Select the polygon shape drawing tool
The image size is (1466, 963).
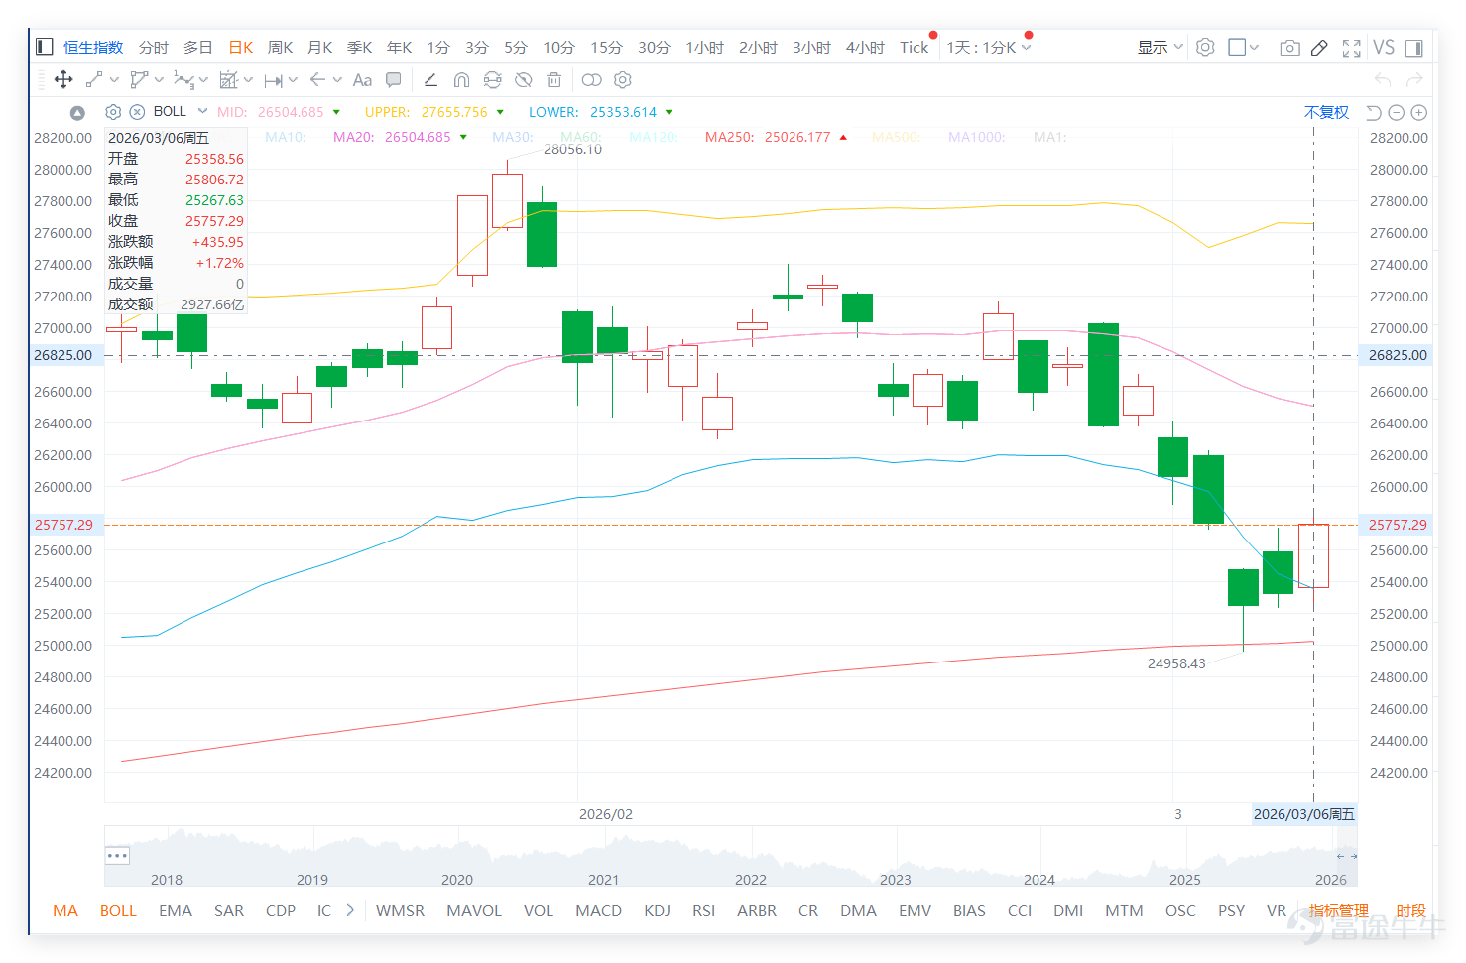tap(139, 80)
